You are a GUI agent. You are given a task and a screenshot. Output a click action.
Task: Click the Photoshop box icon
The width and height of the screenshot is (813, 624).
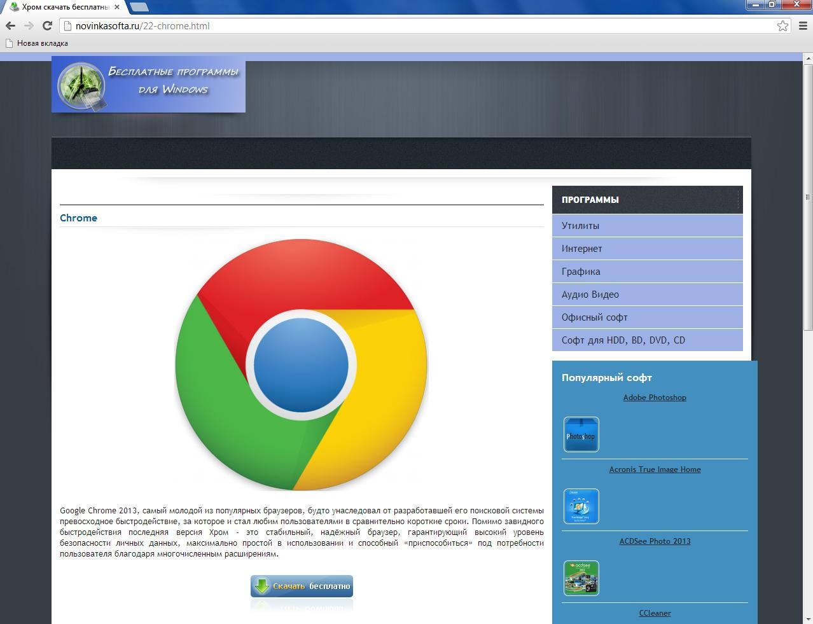click(581, 434)
